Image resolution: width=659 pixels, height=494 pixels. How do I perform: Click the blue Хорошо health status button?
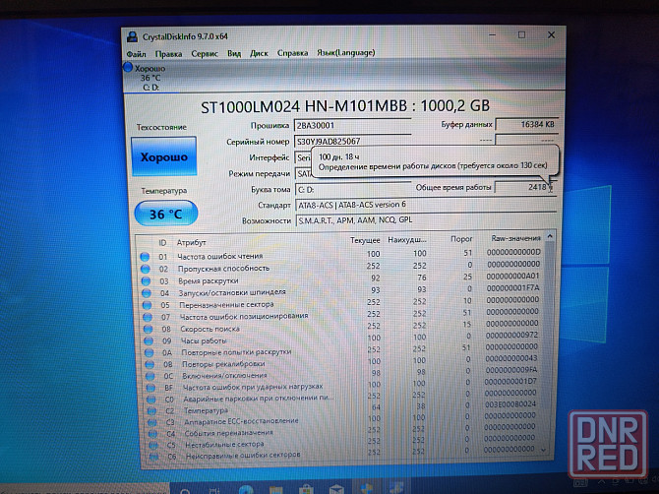click(x=163, y=156)
